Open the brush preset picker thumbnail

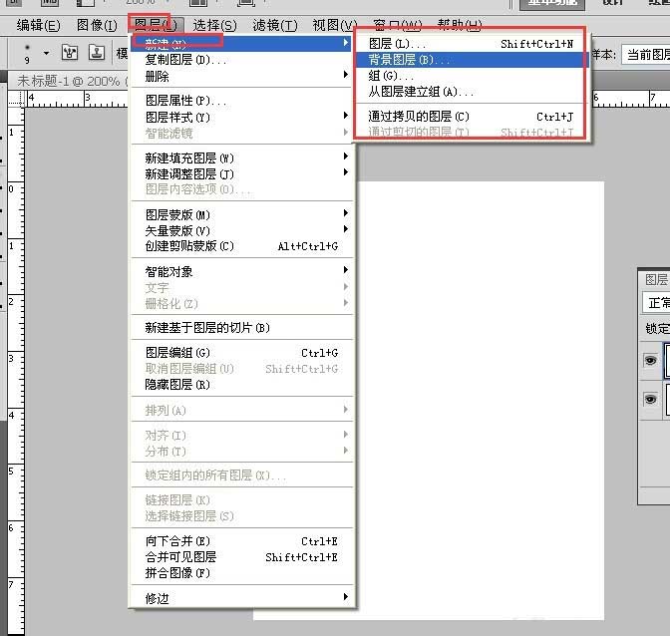point(27,54)
